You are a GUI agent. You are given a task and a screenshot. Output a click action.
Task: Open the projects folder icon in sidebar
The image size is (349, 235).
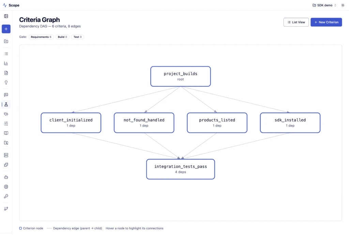(6, 41)
